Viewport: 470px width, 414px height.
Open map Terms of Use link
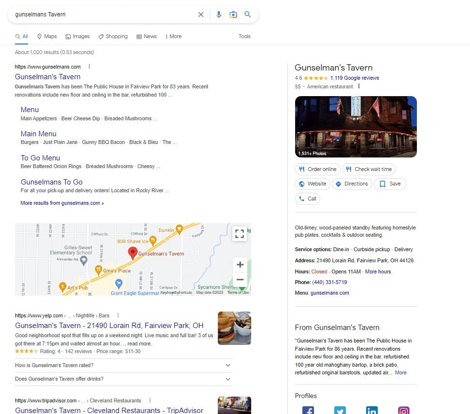pyautogui.click(x=238, y=293)
